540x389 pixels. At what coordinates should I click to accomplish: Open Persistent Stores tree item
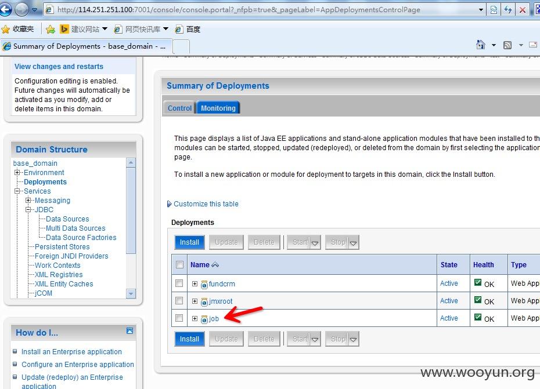point(62,246)
